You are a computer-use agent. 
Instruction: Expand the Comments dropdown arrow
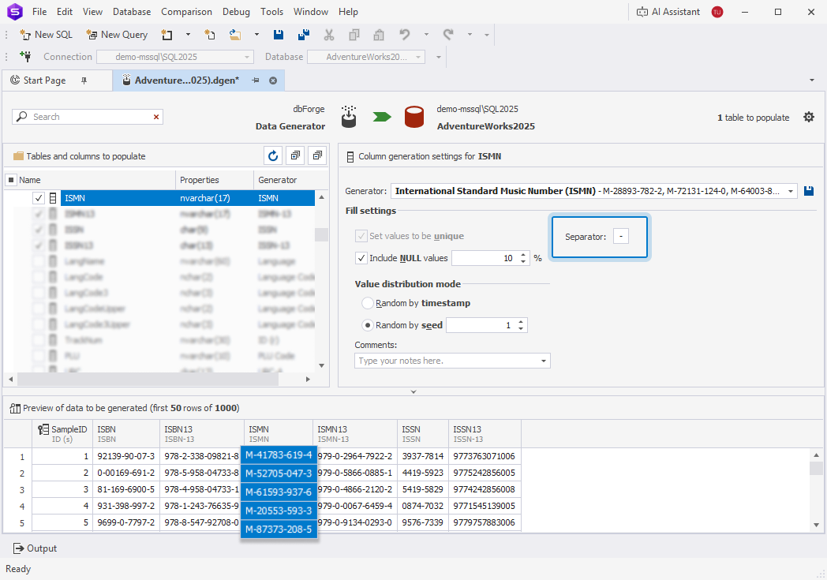click(x=544, y=361)
